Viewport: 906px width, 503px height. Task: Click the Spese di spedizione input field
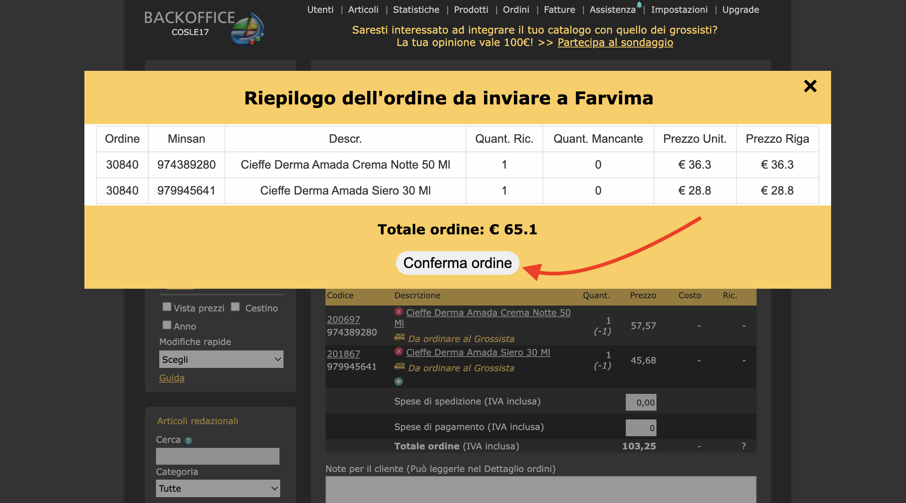641,402
